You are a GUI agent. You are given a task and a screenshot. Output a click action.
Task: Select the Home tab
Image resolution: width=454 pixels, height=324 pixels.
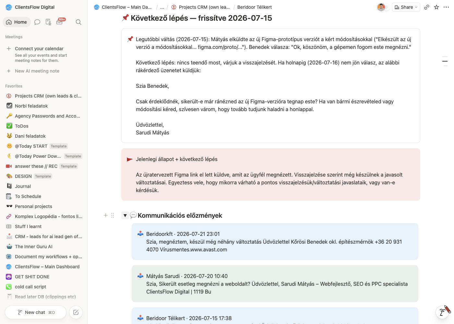tap(17, 22)
